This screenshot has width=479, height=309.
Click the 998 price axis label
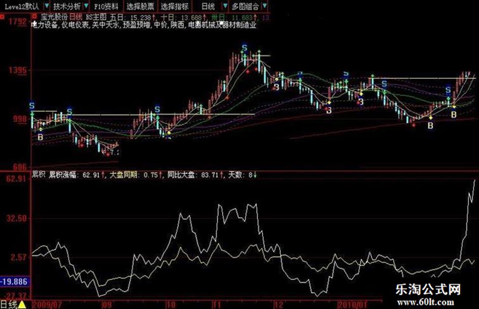tap(20, 119)
